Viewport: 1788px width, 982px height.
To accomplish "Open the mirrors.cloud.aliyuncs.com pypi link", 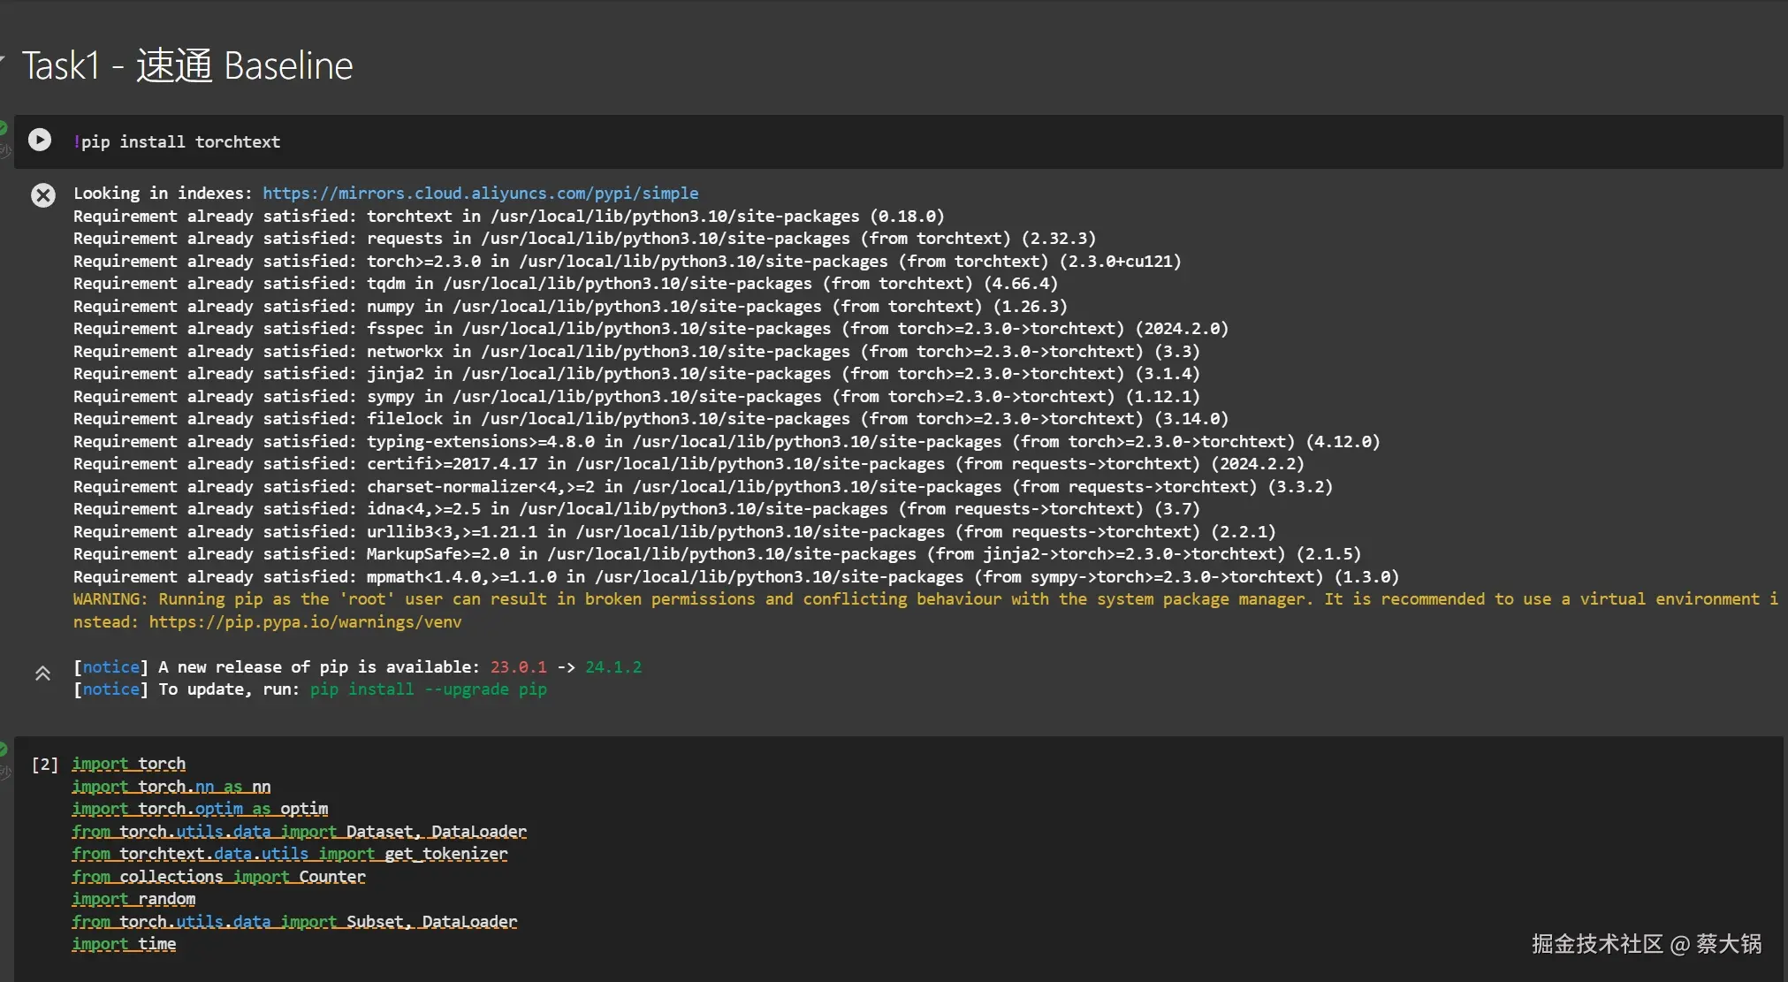I will click(x=480, y=193).
